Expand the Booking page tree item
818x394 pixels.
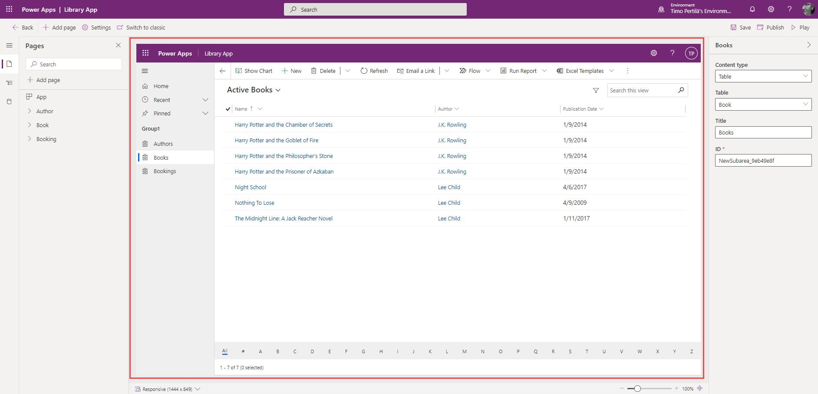pyautogui.click(x=30, y=139)
